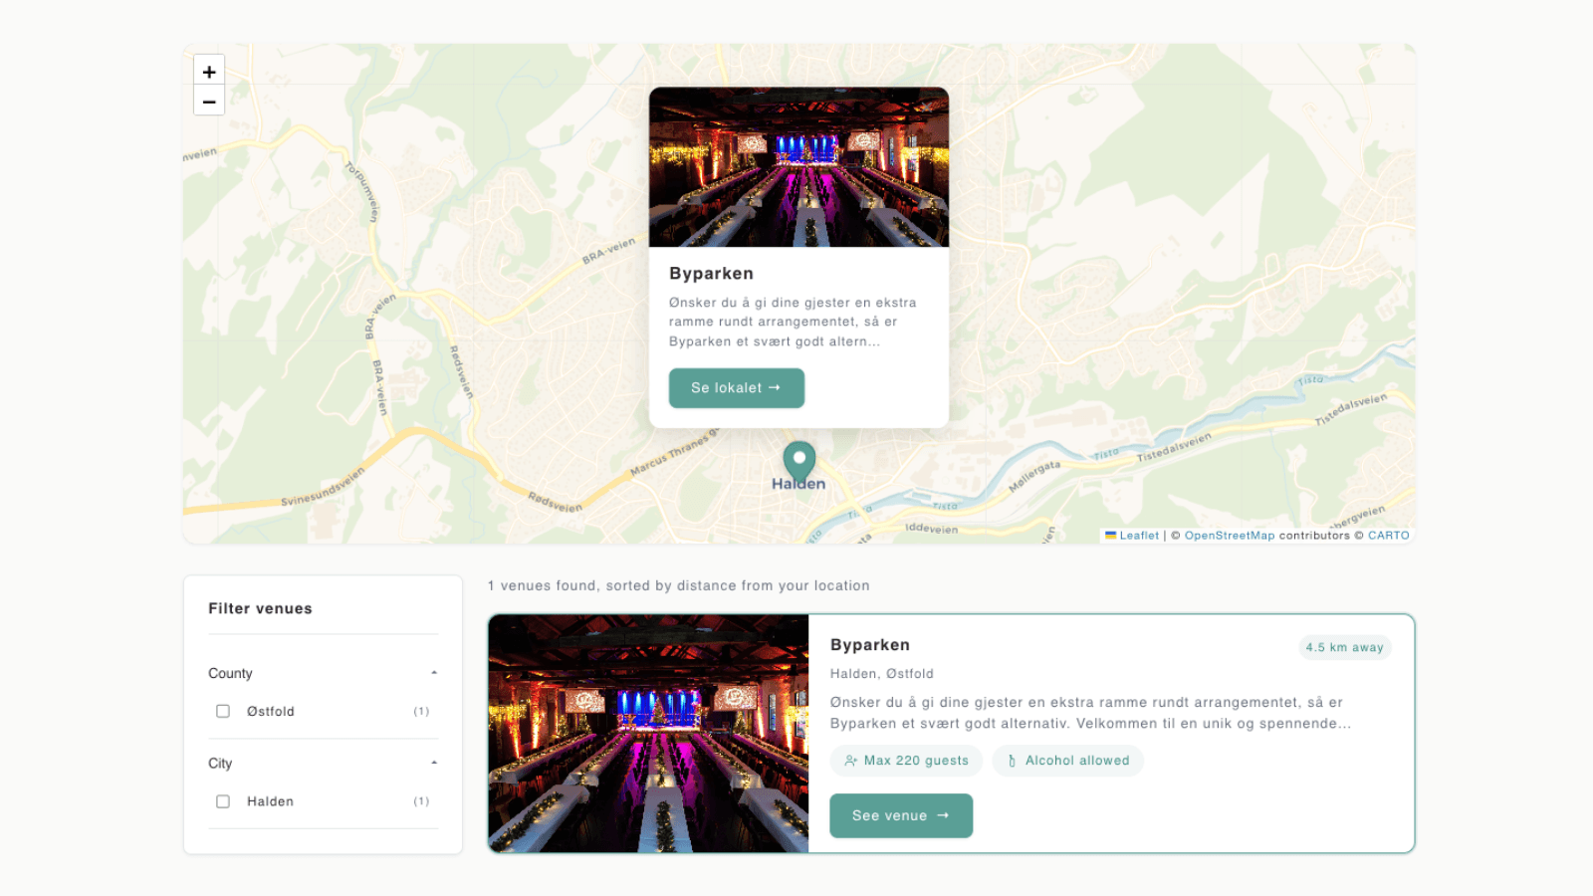Tick the Østfold county checkbox

pyautogui.click(x=223, y=711)
